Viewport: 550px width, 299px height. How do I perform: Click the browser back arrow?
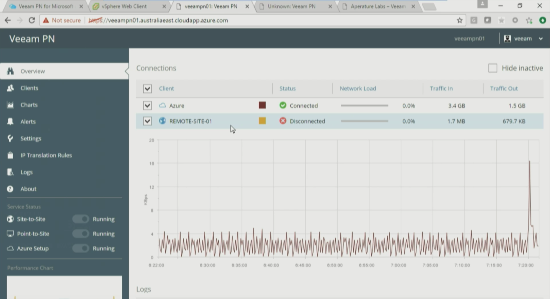[7, 20]
